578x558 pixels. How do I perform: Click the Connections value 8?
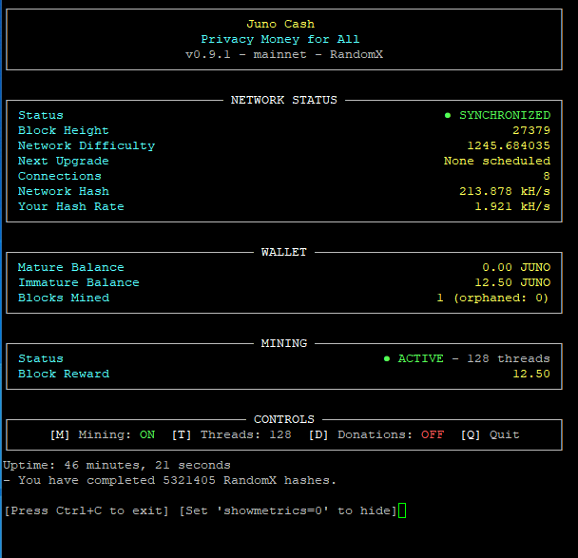point(547,176)
